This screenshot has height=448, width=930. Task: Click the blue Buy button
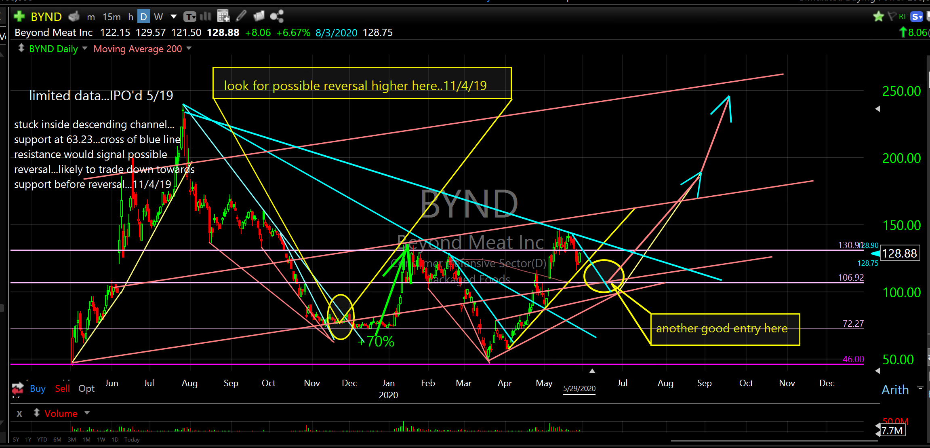pyautogui.click(x=38, y=389)
